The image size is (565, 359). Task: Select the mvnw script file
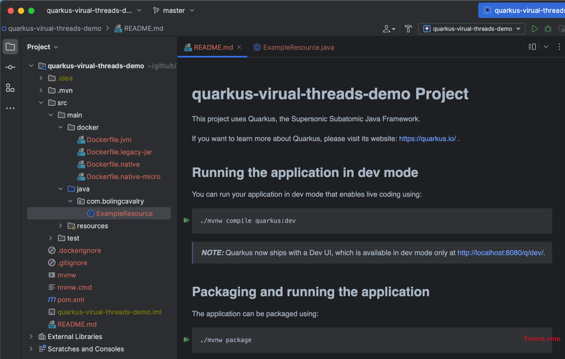[62, 275]
